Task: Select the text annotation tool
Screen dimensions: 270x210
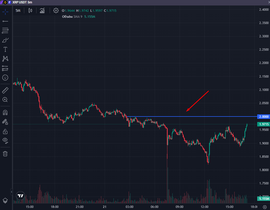Action: [x=5, y=49]
